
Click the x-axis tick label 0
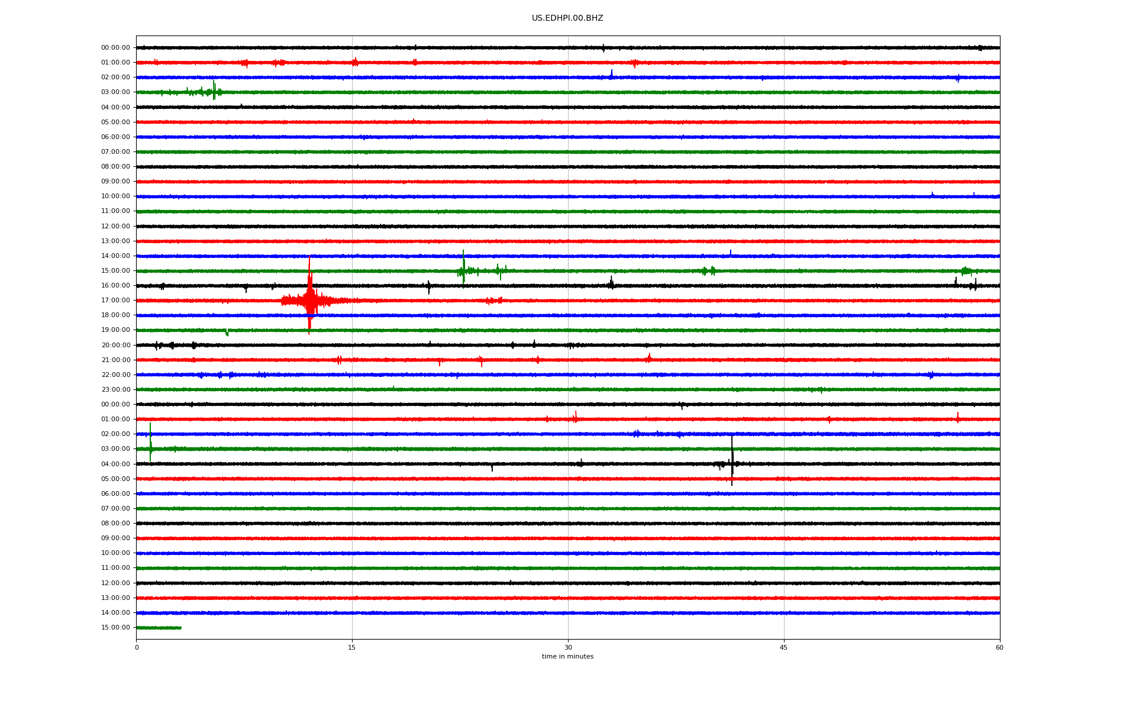[x=137, y=647]
